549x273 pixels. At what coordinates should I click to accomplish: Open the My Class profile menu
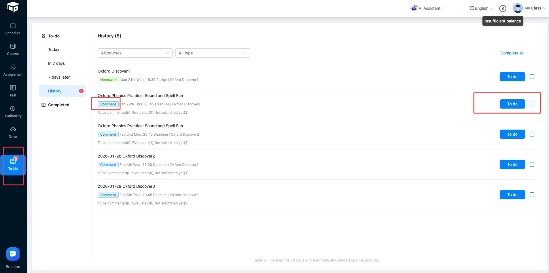point(529,8)
